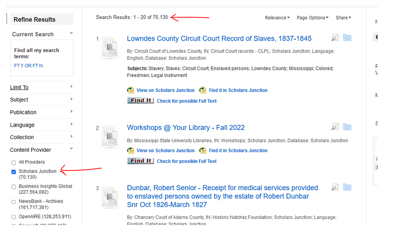401x233 pixels.
Task: Add Dunbar receipt result to folder
Action: coord(347,187)
